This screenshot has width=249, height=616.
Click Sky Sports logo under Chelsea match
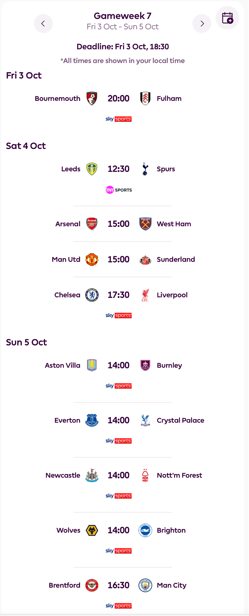click(x=119, y=315)
